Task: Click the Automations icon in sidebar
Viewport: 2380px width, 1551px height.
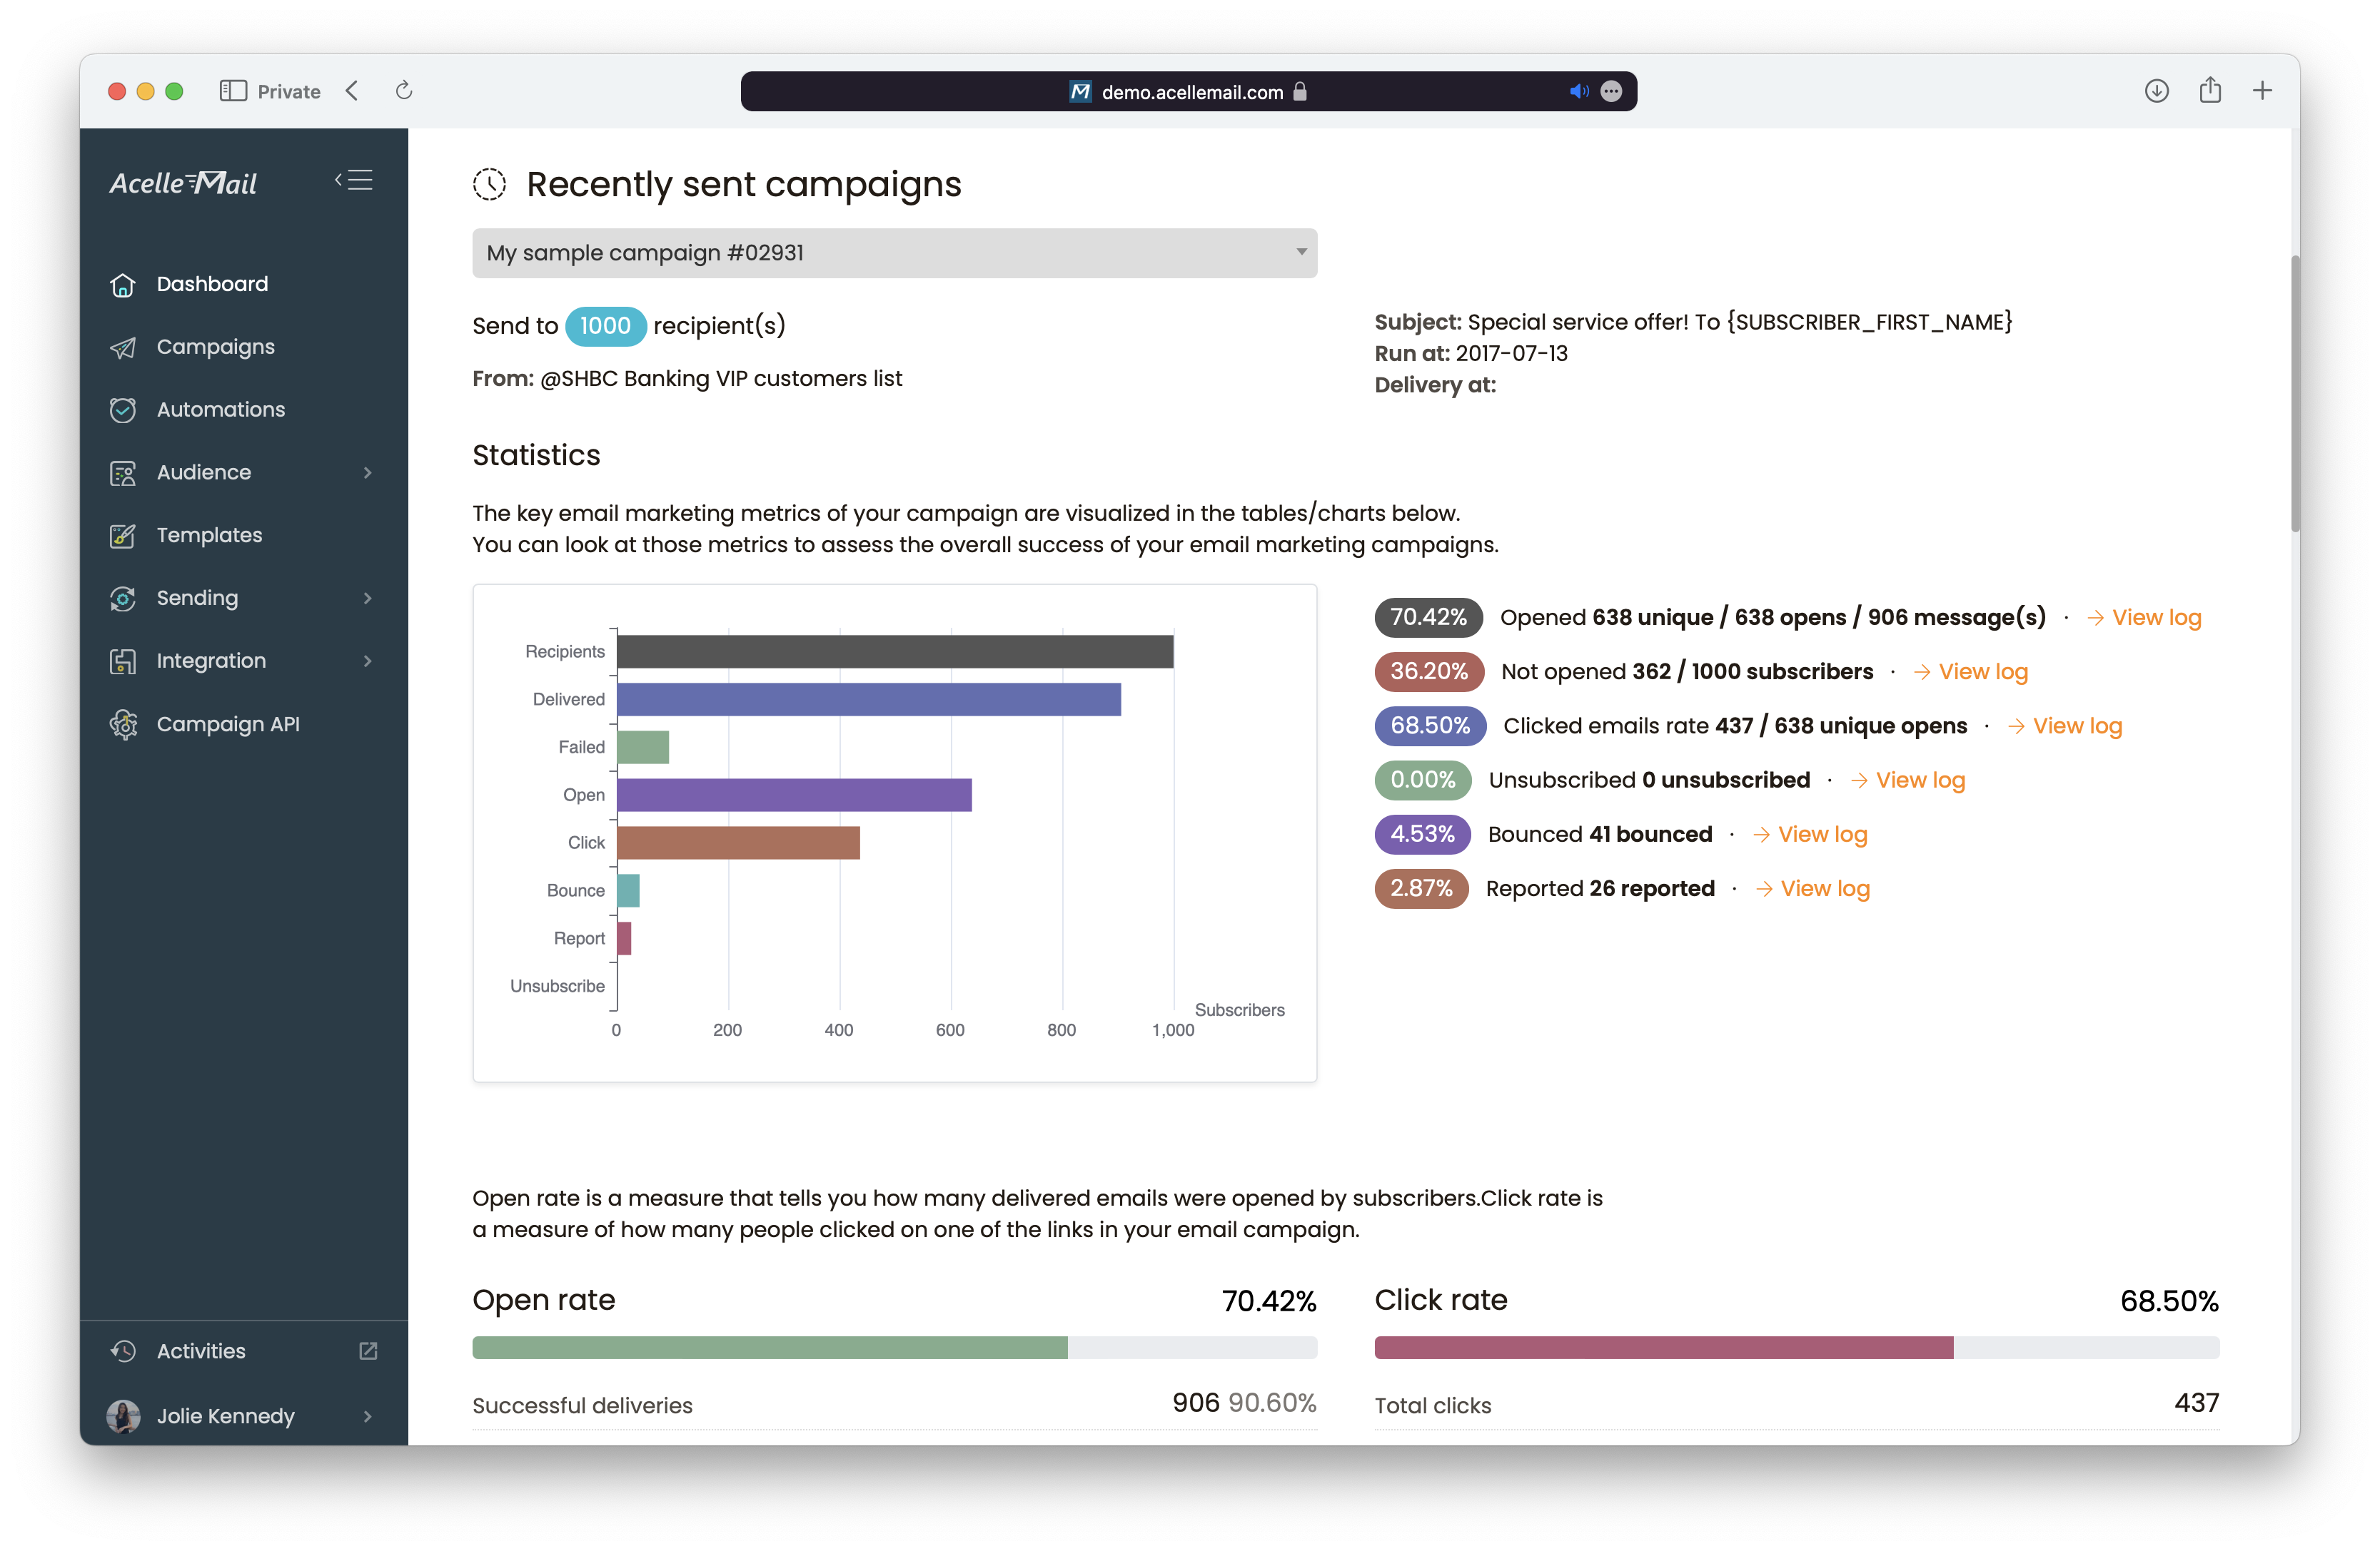Action: (122, 410)
